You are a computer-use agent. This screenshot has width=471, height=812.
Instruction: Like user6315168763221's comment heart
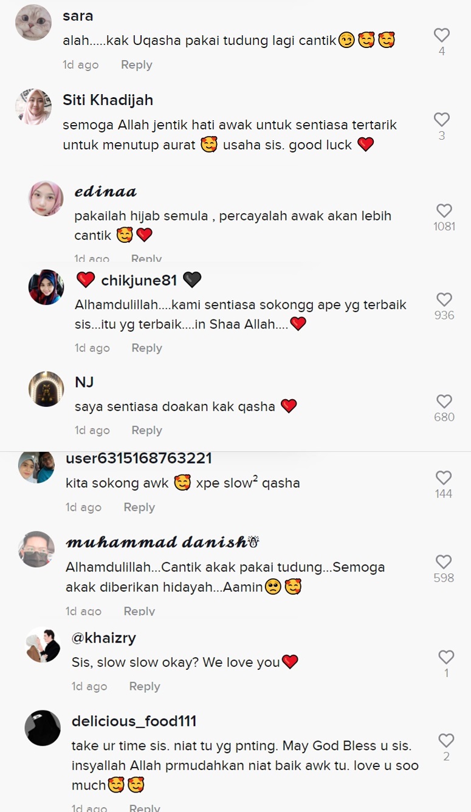point(444,477)
